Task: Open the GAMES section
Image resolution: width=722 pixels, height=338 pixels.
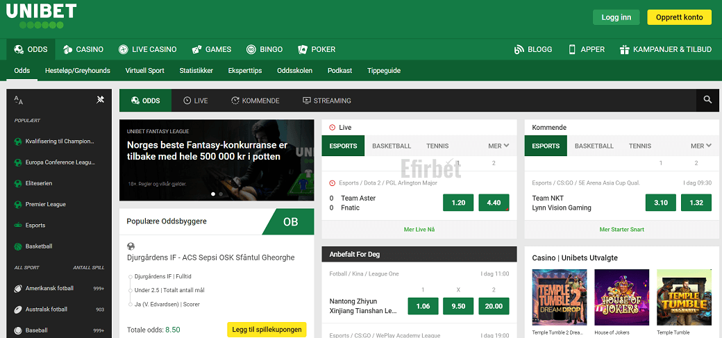Action: coord(212,49)
